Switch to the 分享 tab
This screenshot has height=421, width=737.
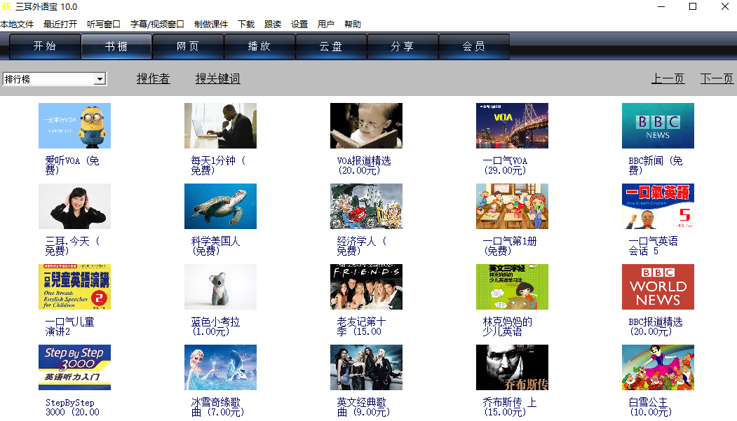[402, 46]
